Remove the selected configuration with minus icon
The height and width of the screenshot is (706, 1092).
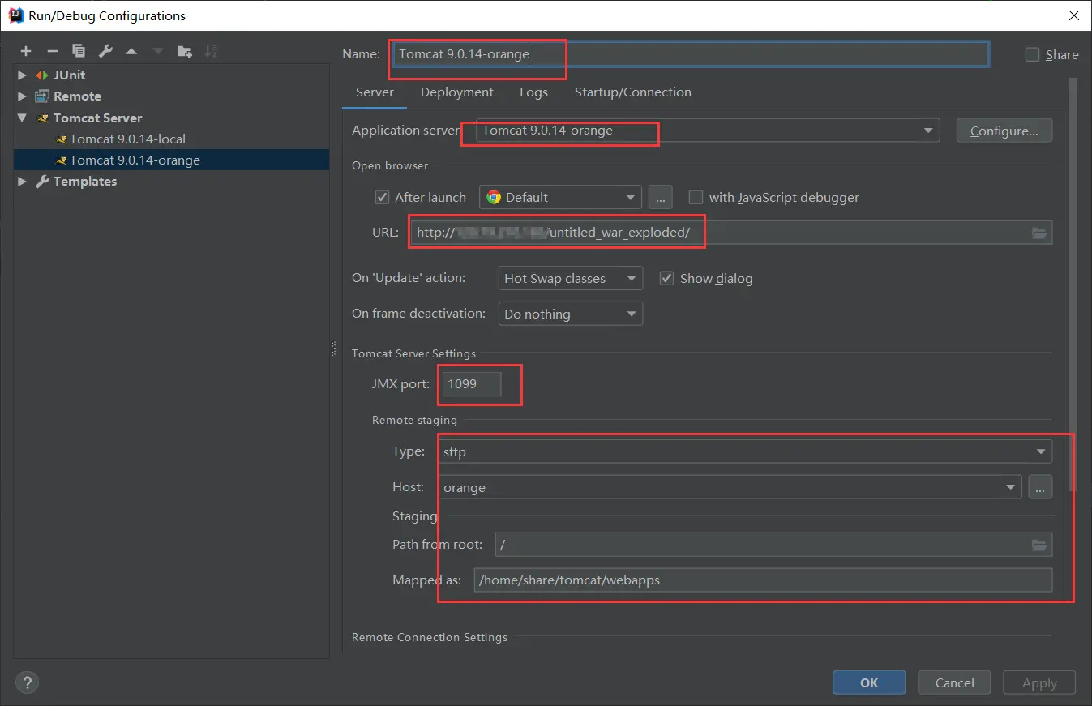point(52,51)
